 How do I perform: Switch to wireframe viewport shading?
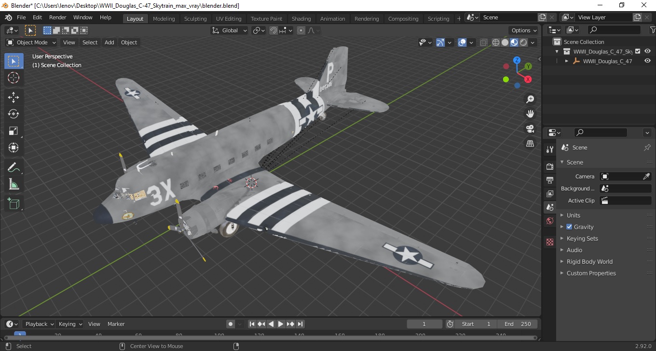coord(495,42)
